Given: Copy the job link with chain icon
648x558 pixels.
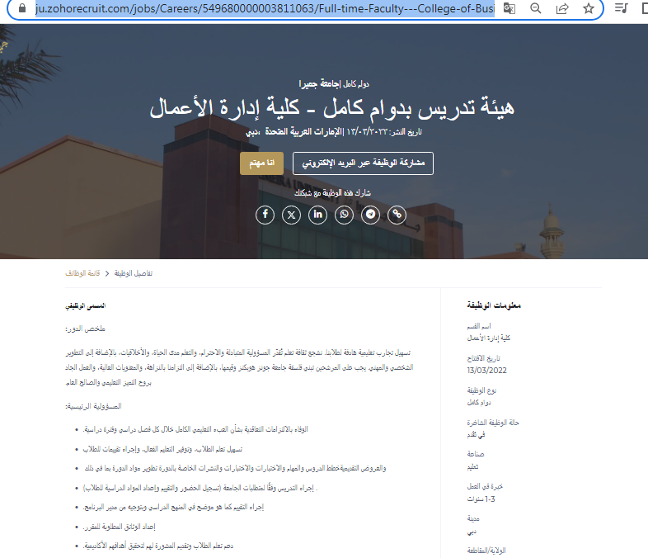Looking at the screenshot, I should (x=397, y=215).
